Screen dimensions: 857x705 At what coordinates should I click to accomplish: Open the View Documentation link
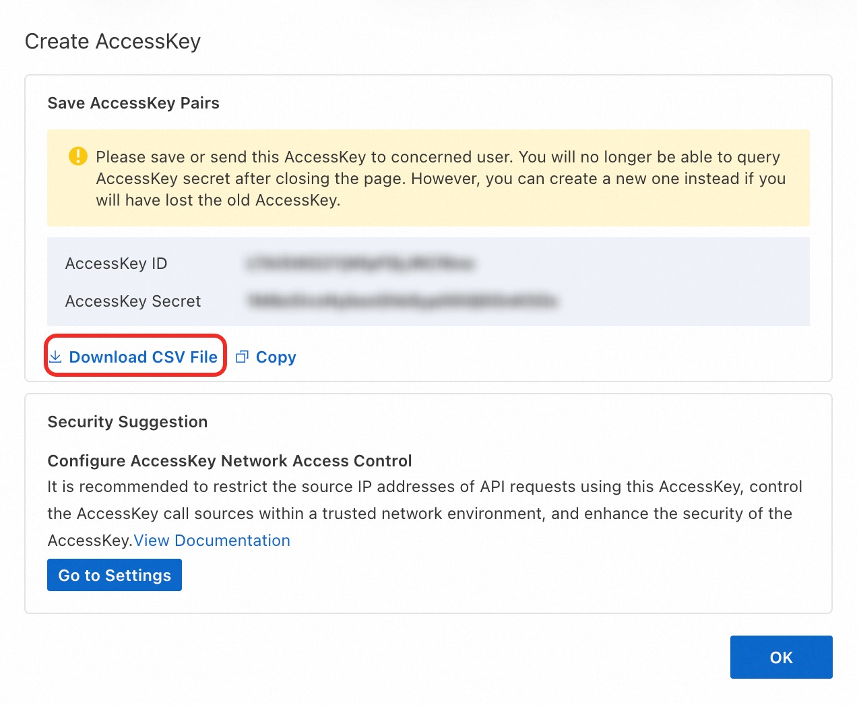point(212,541)
